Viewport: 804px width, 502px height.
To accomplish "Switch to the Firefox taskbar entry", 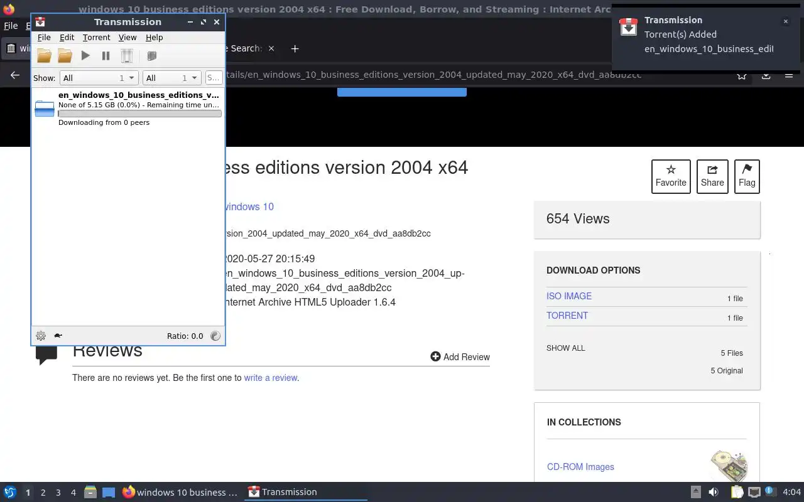I will click(180, 493).
